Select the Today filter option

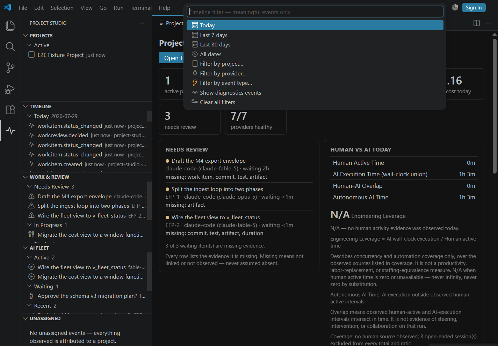tap(315, 25)
